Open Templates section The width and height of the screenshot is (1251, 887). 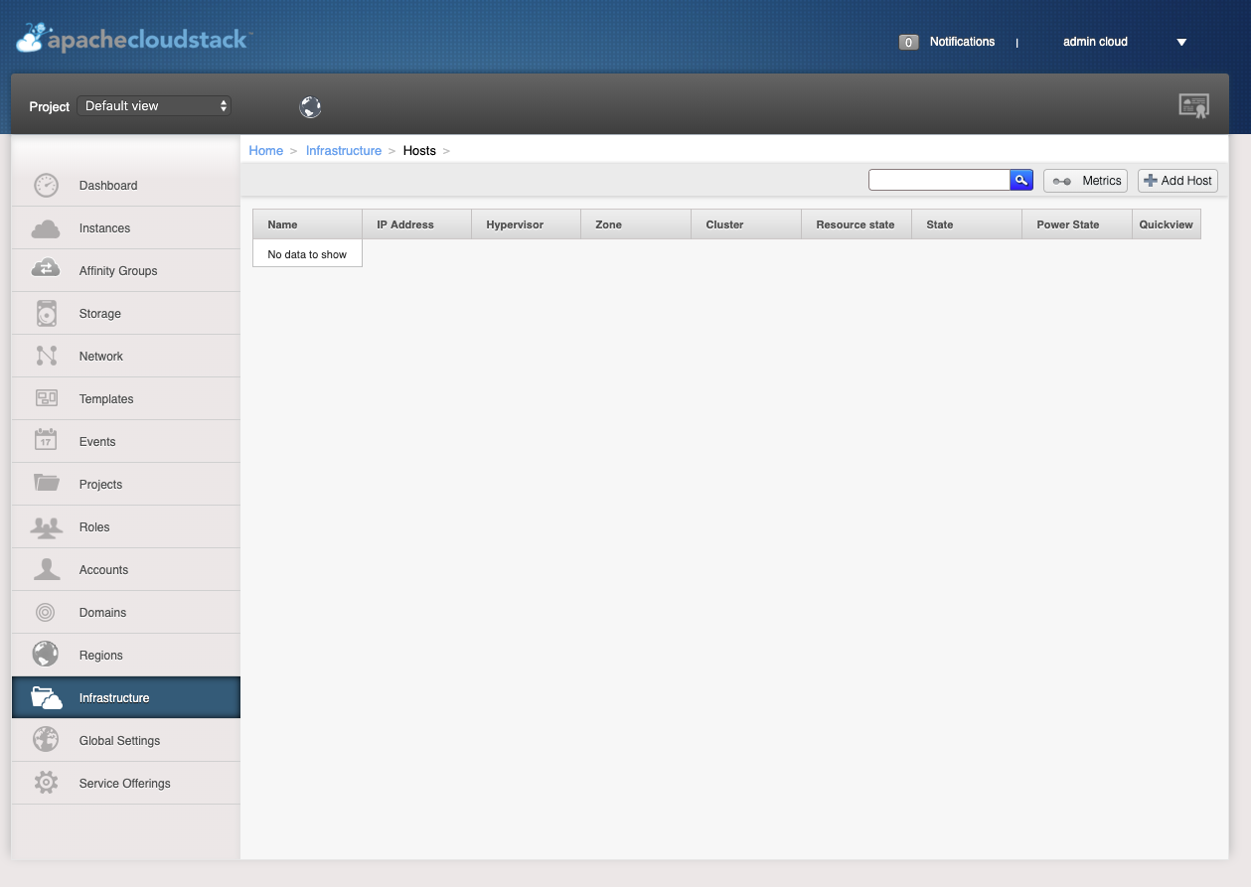(126, 399)
